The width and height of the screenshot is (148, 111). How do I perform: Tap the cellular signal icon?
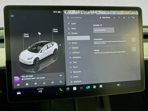pos(133,17)
